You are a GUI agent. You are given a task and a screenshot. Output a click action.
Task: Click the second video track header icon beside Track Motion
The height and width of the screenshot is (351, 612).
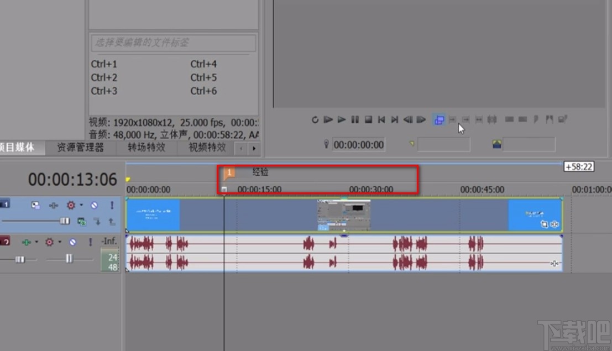[54, 205]
